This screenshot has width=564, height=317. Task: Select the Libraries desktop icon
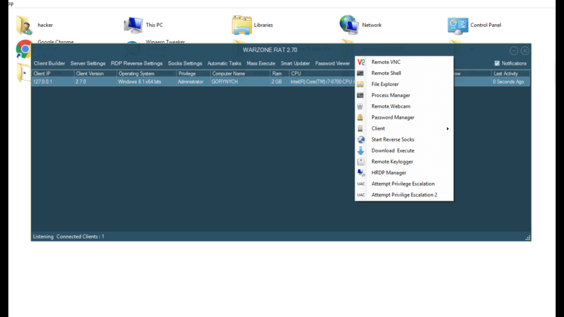tap(242, 25)
